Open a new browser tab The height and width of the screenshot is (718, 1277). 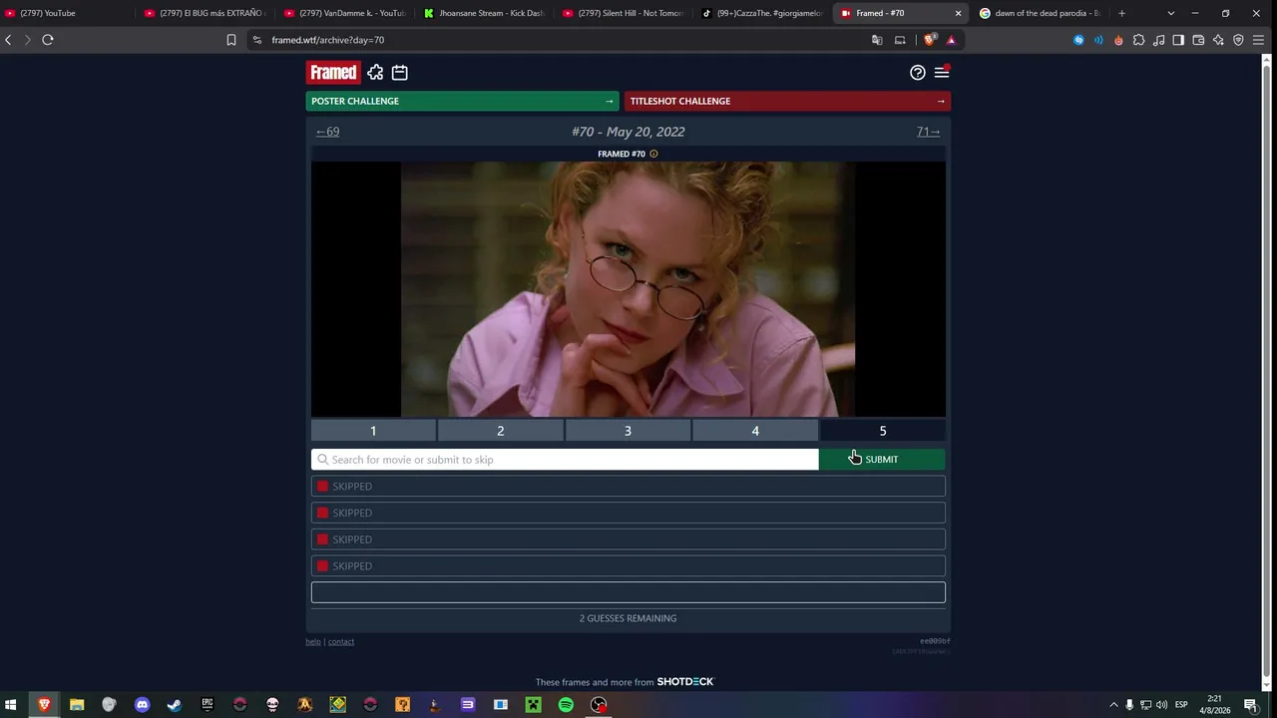pyautogui.click(x=1121, y=13)
